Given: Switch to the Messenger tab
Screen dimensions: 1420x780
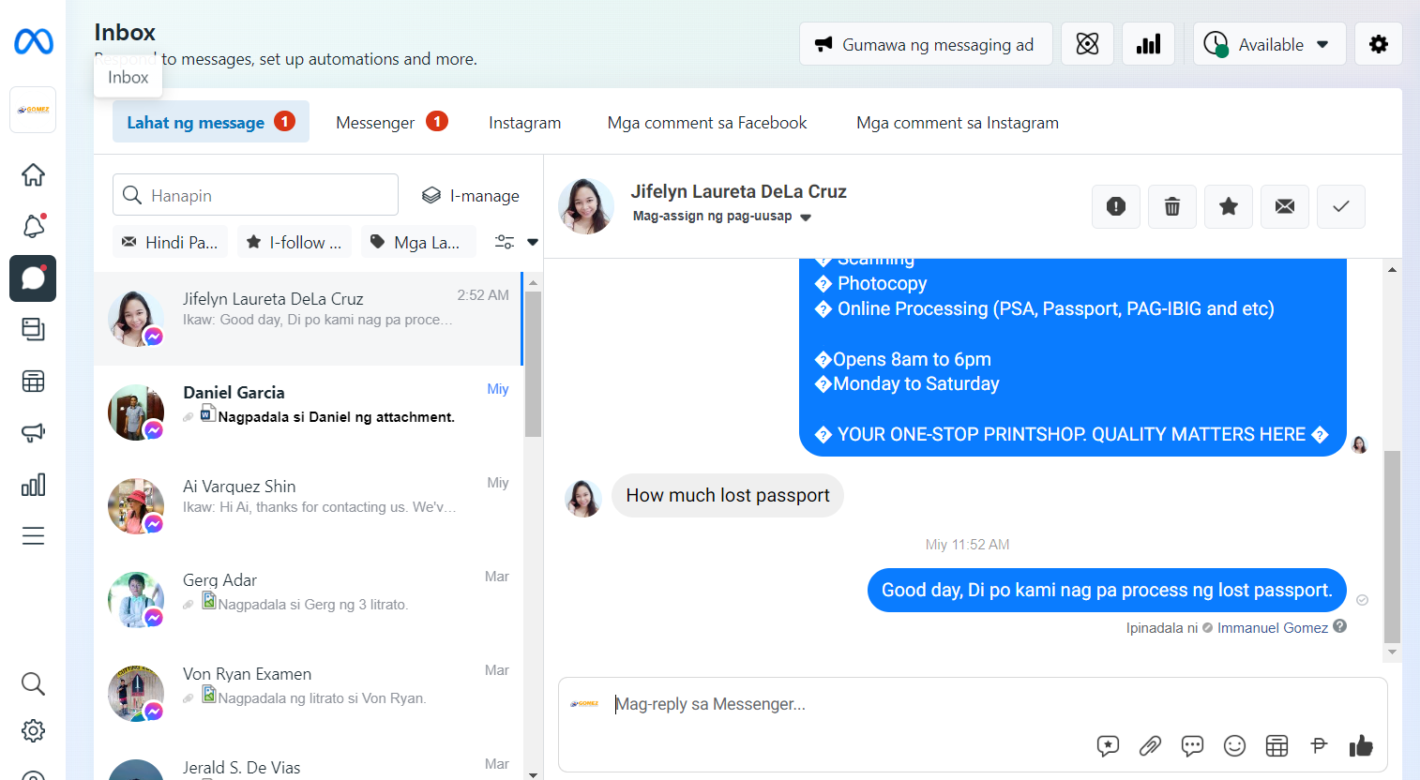Looking at the screenshot, I should [x=391, y=122].
